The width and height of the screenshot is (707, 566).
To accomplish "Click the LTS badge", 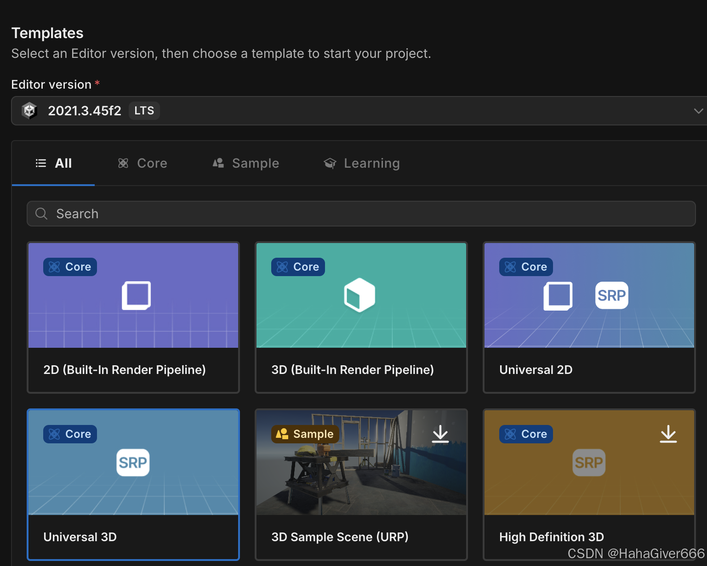I will [144, 111].
